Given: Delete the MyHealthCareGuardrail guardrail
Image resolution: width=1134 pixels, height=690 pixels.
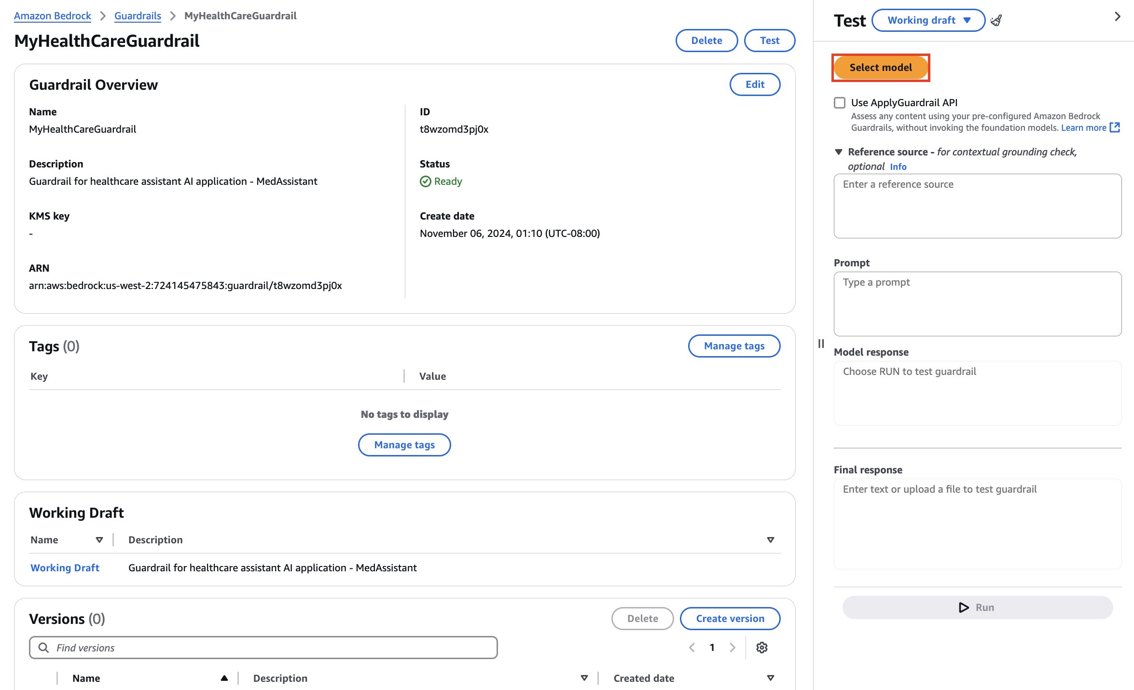Looking at the screenshot, I should [706, 41].
